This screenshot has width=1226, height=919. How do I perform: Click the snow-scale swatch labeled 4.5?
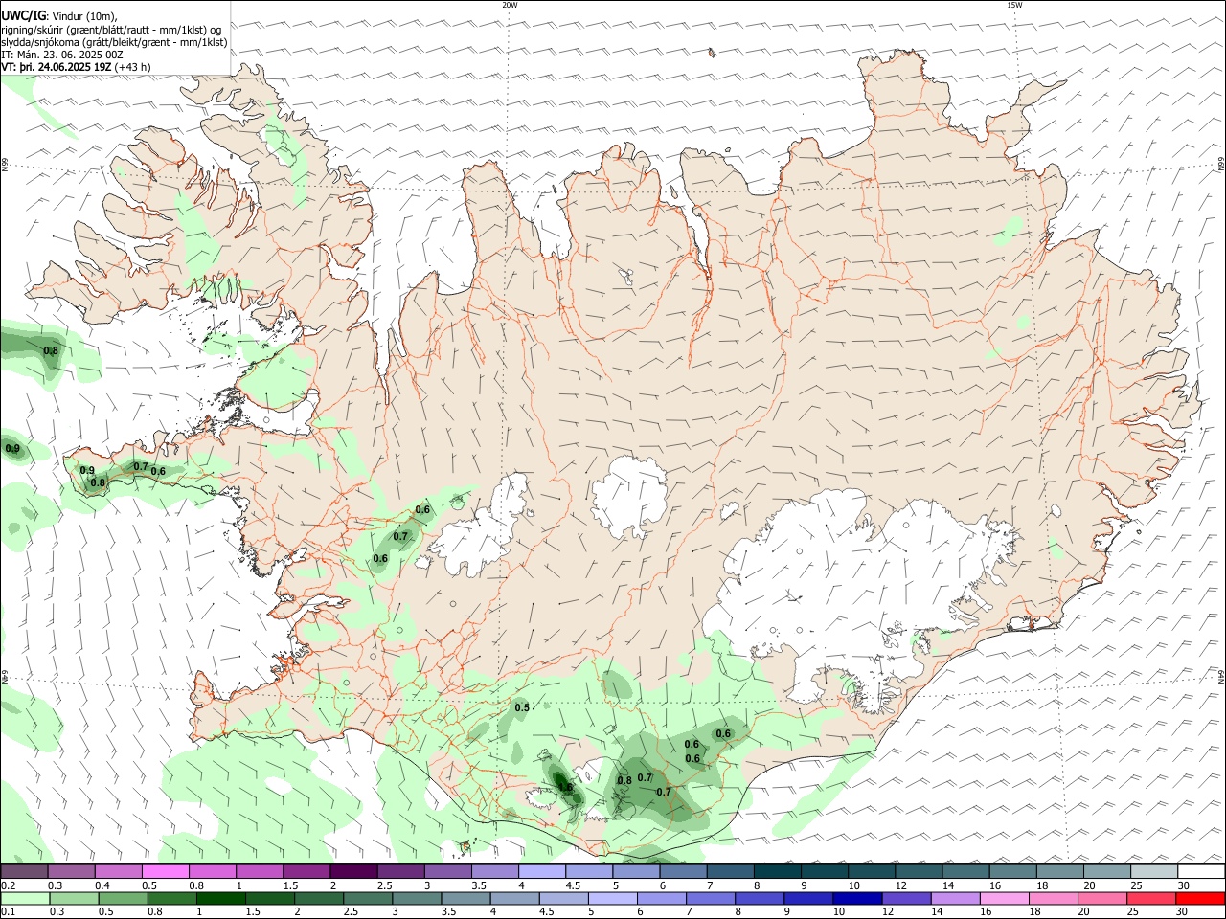(588, 872)
